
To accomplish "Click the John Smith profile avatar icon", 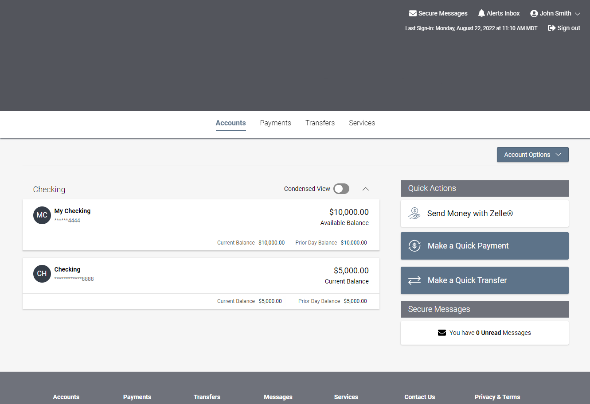I will 534,13.
